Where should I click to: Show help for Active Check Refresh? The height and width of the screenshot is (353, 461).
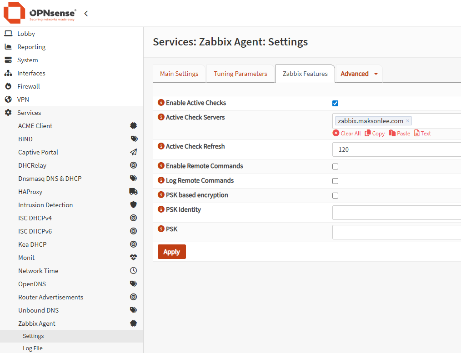click(x=161, y=146)
